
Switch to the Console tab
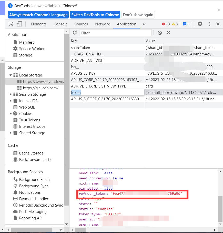pyautogui.click(x=60, y=24)
